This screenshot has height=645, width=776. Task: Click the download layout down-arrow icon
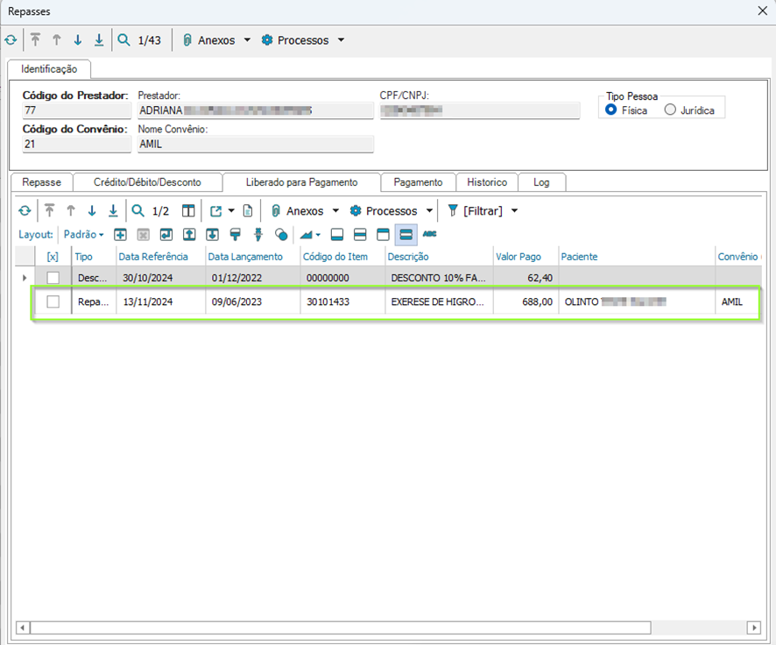(x=212, y=235)
